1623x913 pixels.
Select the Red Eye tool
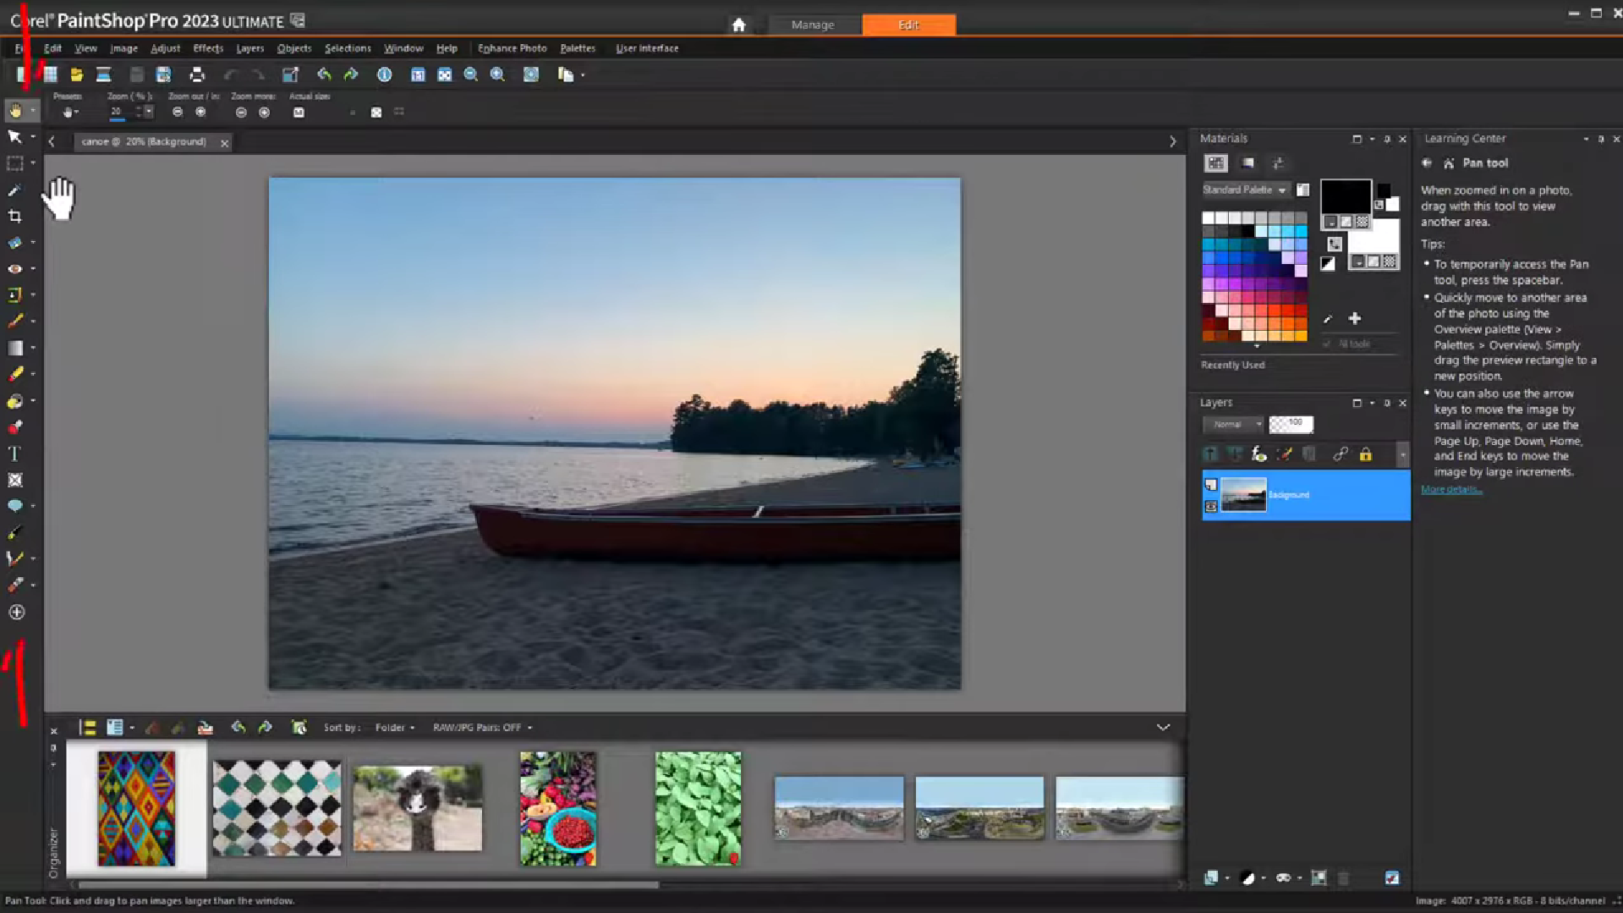tap(14, 269)
